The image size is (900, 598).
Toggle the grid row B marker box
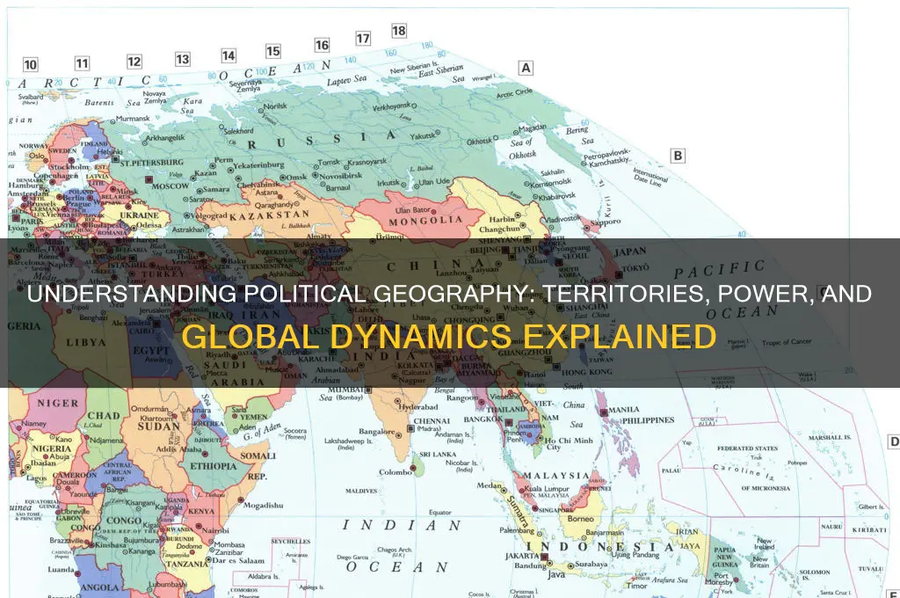677,154
